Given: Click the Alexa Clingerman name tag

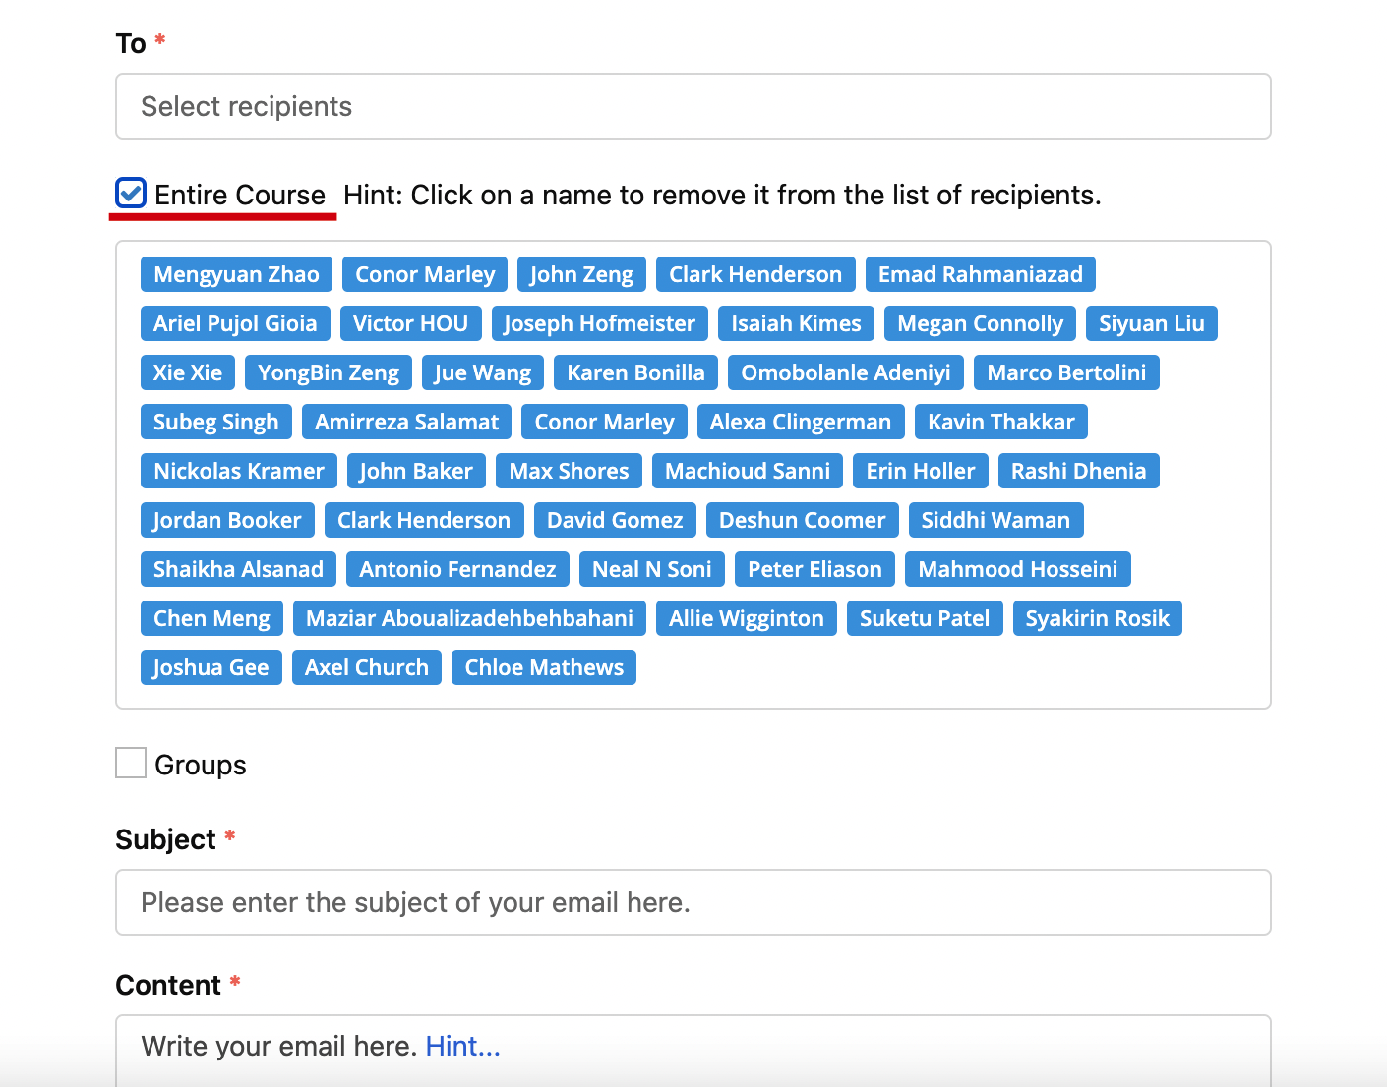Looking at the screenshot, I should [801, 422].
